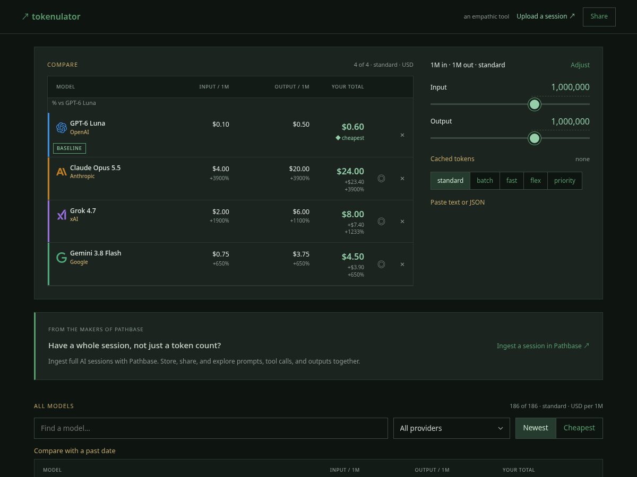The width and height of the screenshot is (637, 477).
Task: Click the Anthropic logo icon for Claude Opus 5.5
Action: pyautogui.click(x=62, y=172)
